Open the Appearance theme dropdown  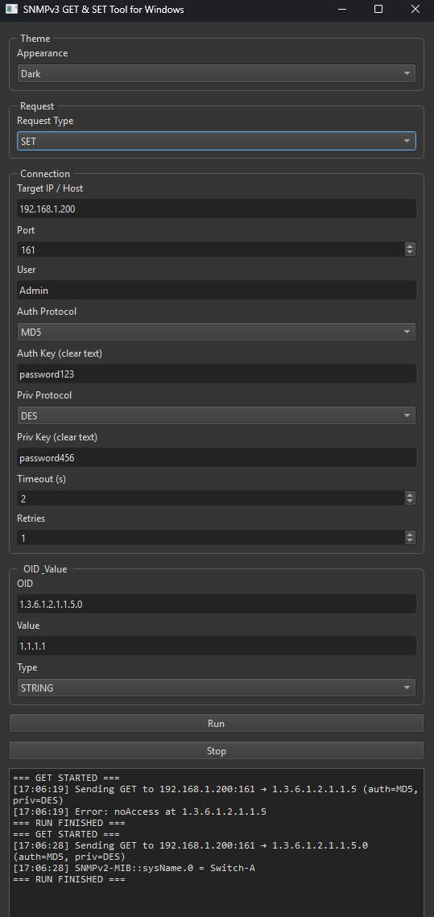click(216, 74)
